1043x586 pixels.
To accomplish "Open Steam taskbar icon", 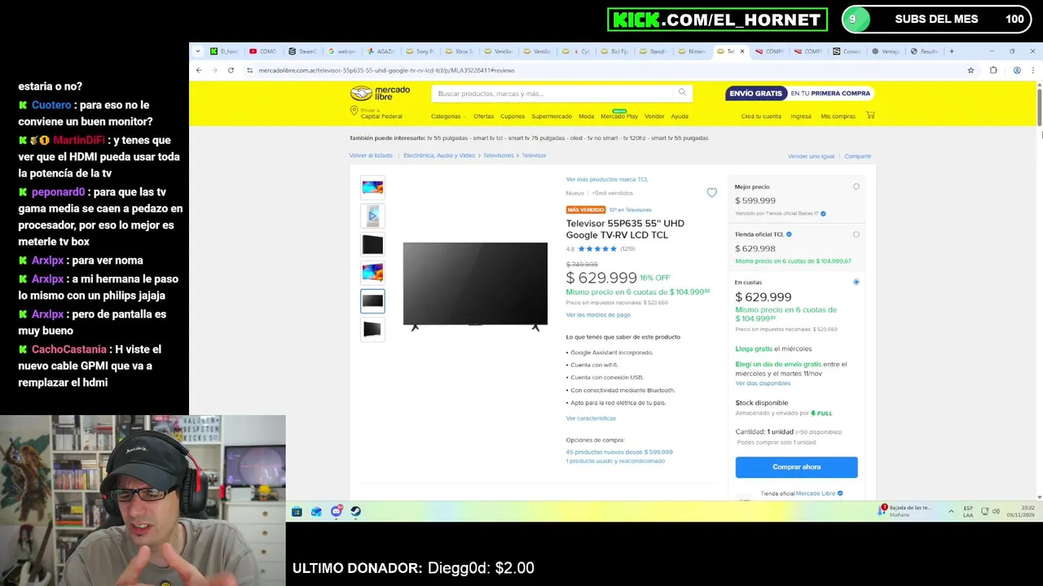I will pos(355,511).
